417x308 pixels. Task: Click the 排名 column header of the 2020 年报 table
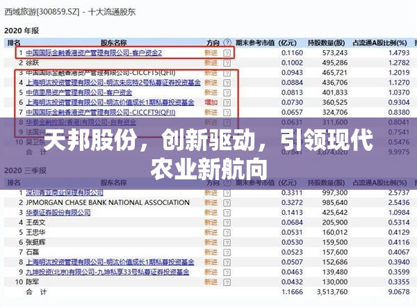(14, 42)
